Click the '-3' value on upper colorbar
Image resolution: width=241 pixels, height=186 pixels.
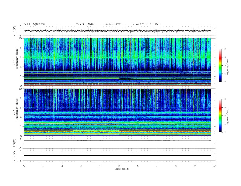pyautogui.click(x=224, y=49)
